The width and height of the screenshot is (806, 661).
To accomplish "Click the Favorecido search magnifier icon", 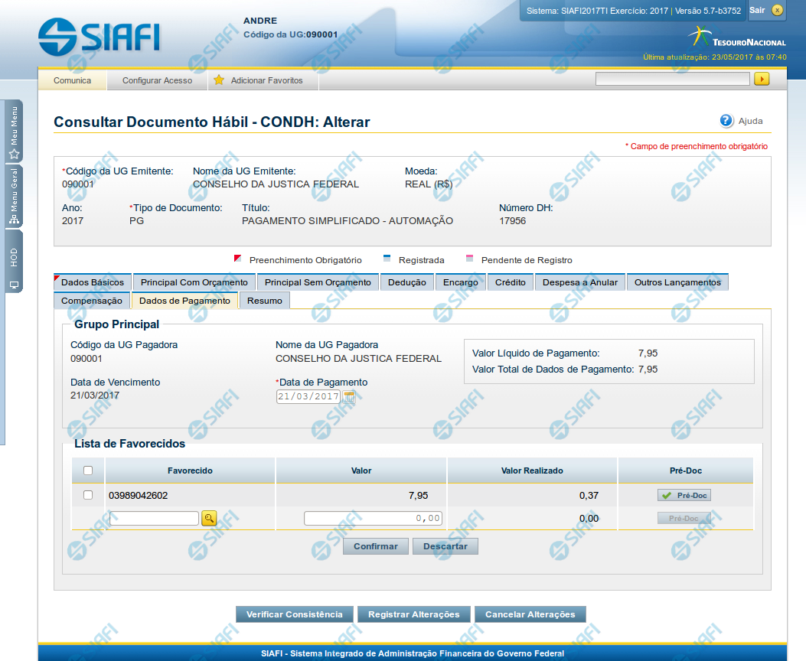I will coord(209,519).
